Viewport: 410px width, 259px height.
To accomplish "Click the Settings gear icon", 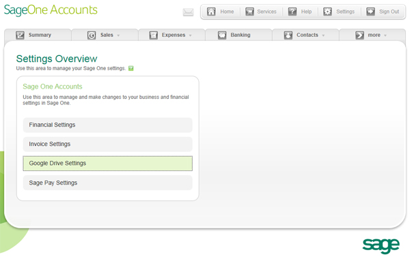I will point(327,12).
